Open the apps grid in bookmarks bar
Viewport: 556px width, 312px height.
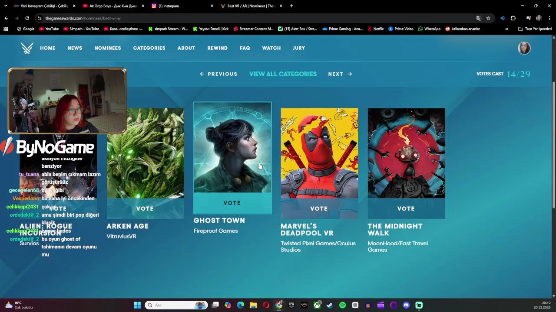(6, 29)
